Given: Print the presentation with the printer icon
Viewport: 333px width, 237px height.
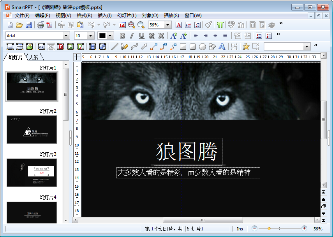Looking at the screenshot, I should coord(41,25).
